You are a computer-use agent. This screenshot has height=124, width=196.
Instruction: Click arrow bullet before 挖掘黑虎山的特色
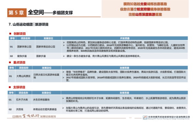(x=64, y=42)
